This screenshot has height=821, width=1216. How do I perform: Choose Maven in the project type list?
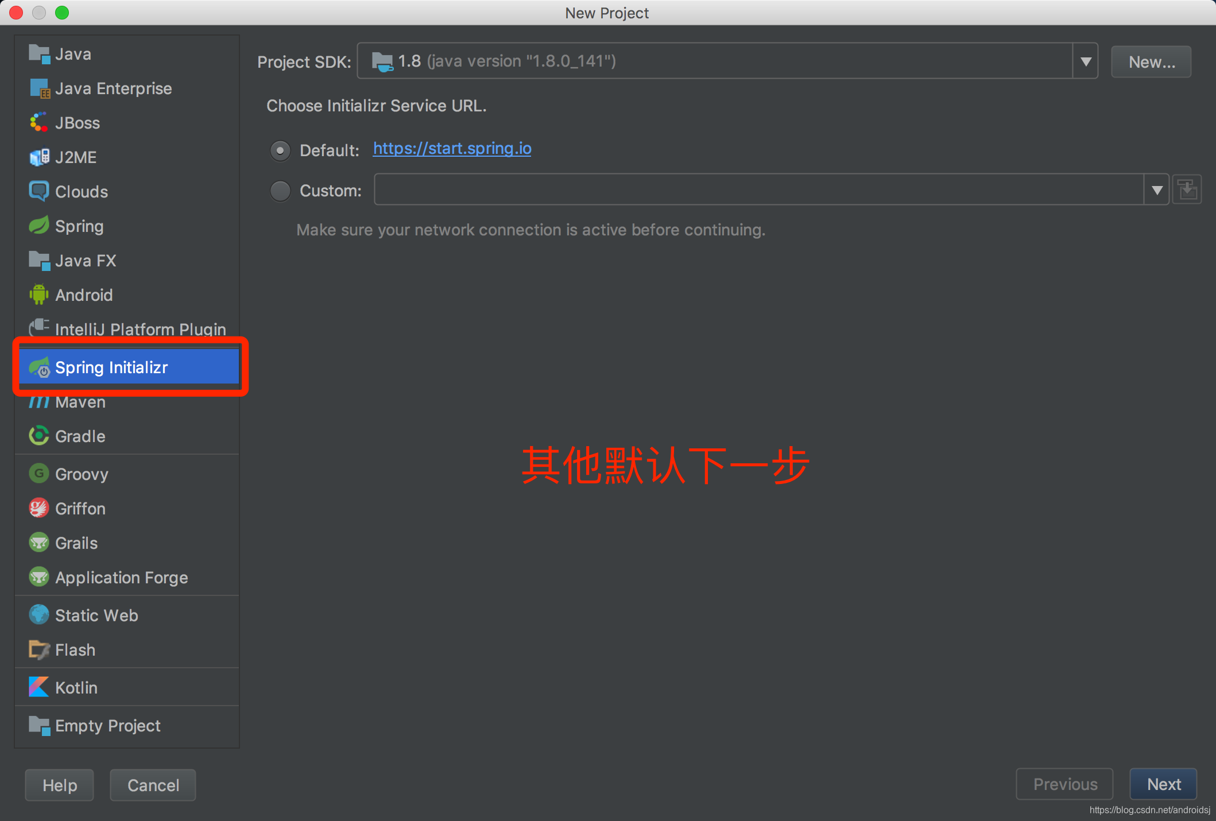click(x=80, y=402)
